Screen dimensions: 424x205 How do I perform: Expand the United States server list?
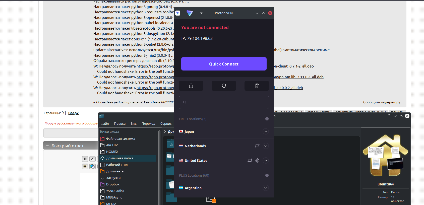coord(266,161)
